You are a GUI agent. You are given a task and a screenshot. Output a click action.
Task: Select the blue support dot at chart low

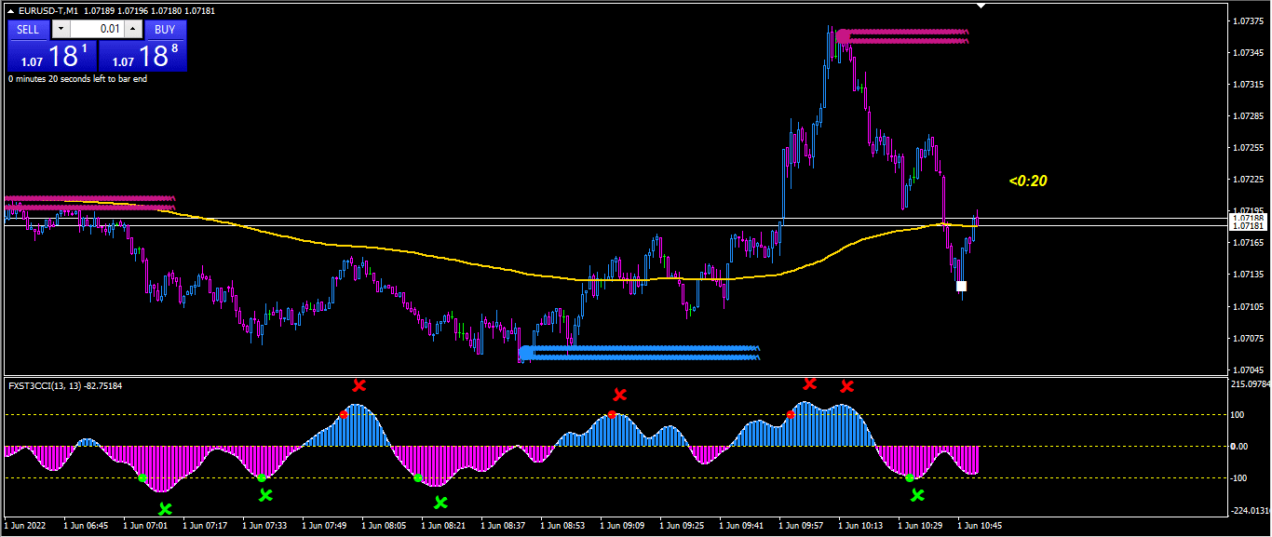pyautogui.click(x=526, y=353)
